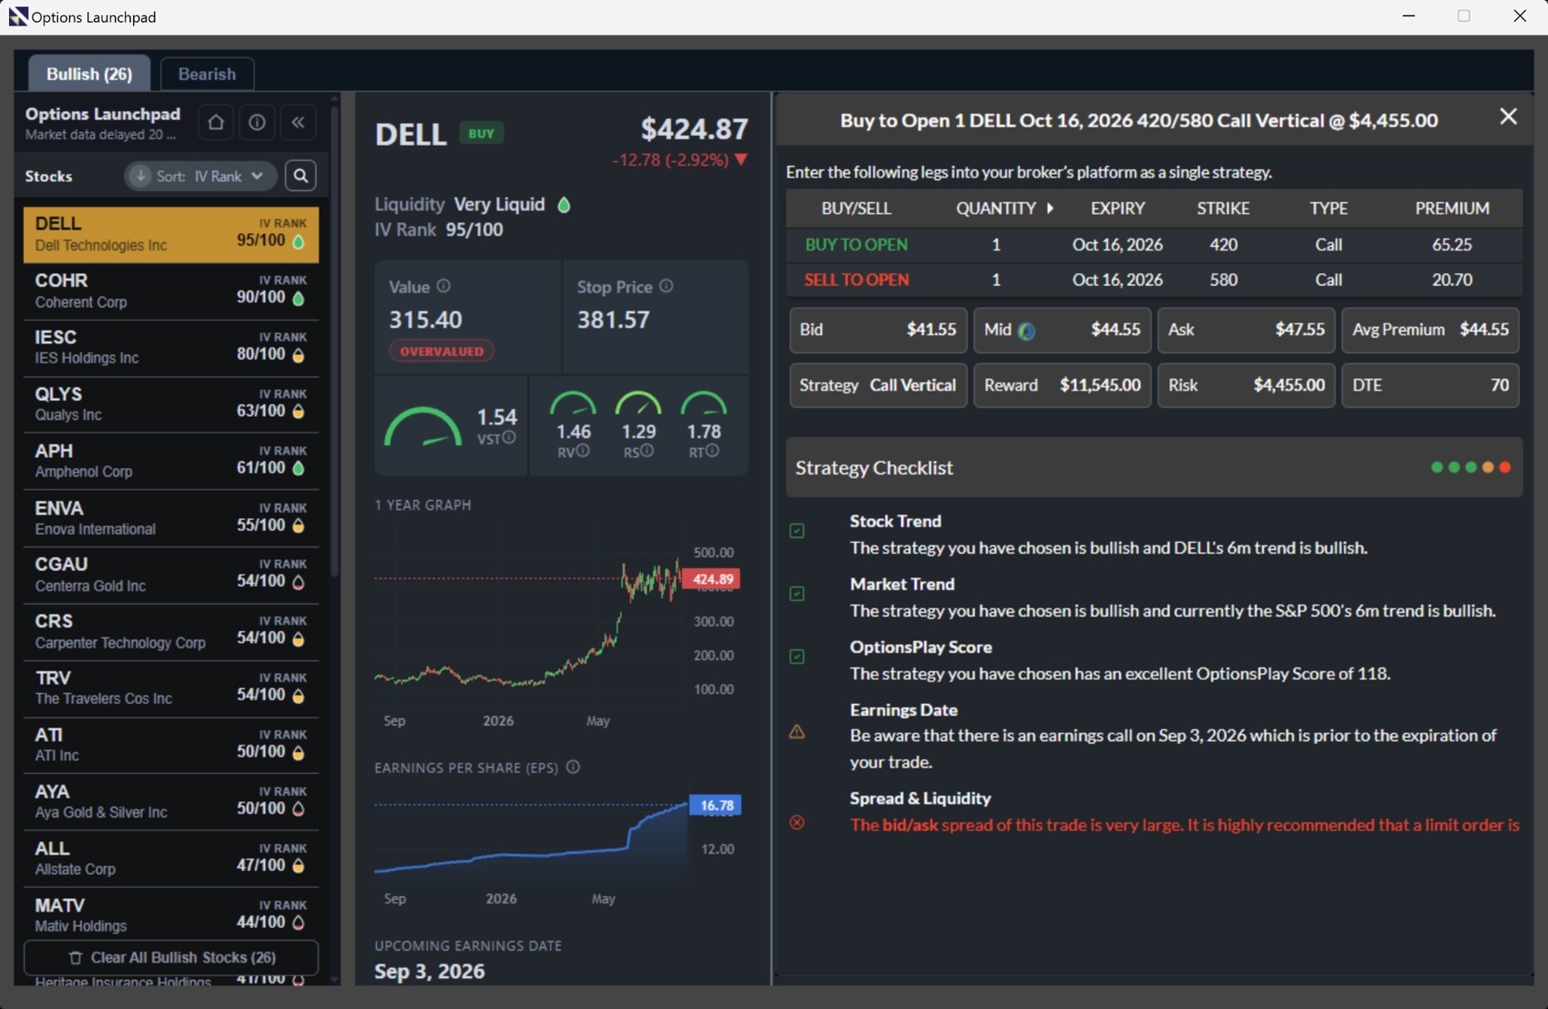The width and height of the screenshot is (1548, 1009).
Task: Click the VST info icon
Action: (509, 438)
